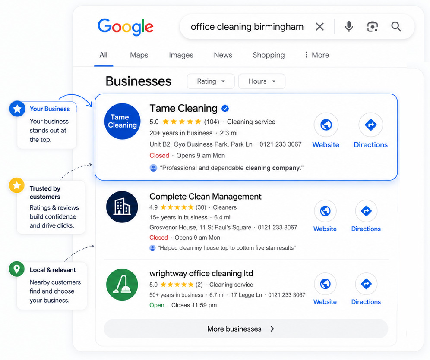The width and height of the screenshot is (430, 360).
Task: Click the wrightway Website globe icon
Action: (325, 284)
